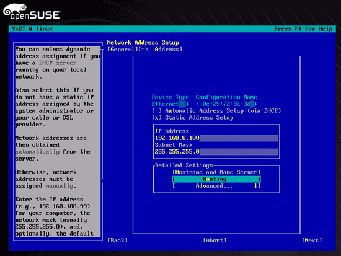
Task: Focus the IP Address input field
Action: pyautogui.click(x=216, y=138)
